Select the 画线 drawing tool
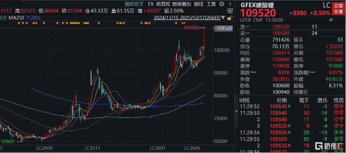Viewport: 346px width, 153px height. 199,4
